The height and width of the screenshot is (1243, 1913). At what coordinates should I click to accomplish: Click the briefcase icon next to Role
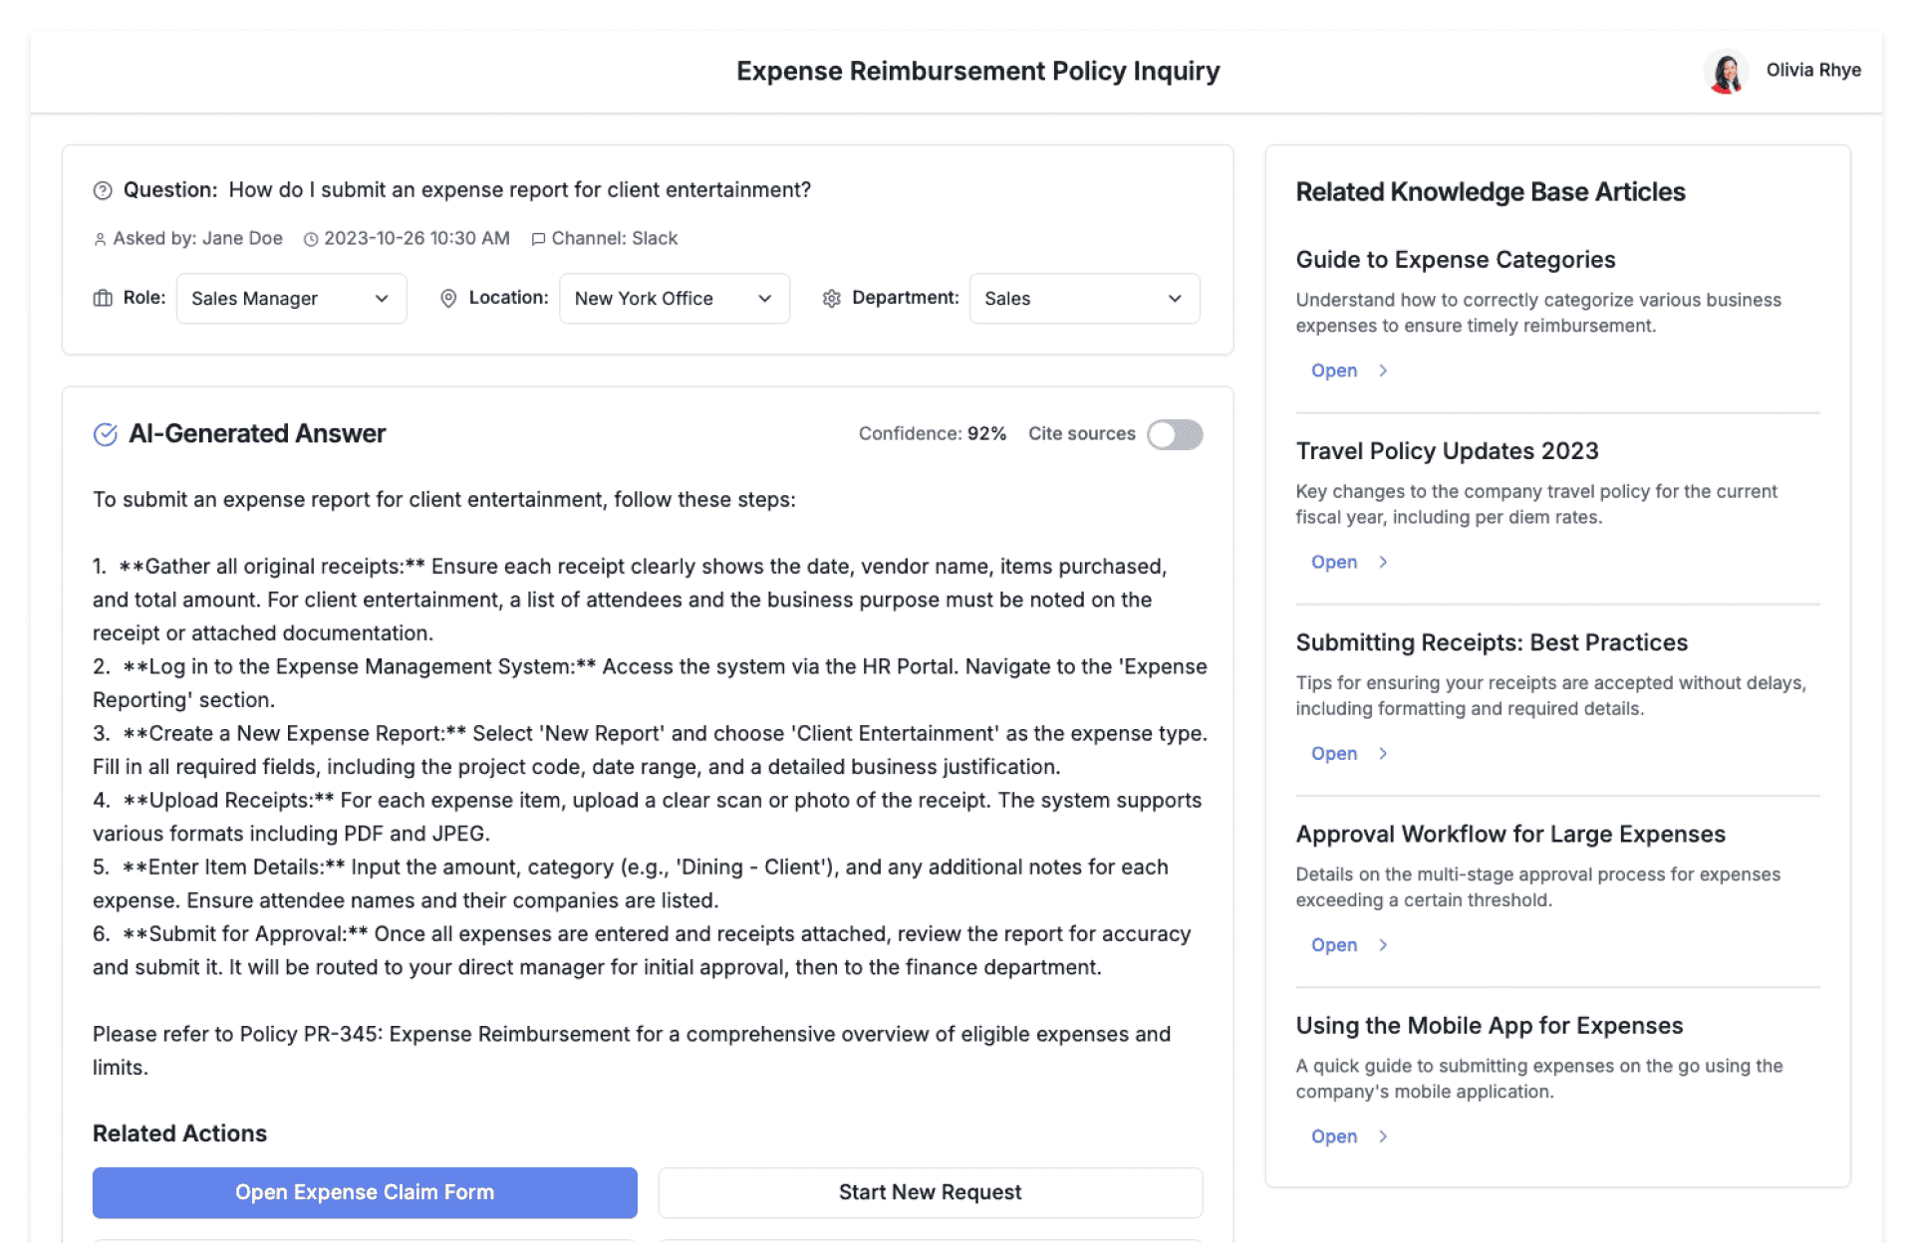[103, 298]
